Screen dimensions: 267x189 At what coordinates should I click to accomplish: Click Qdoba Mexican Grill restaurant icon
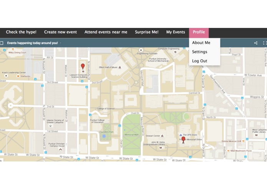coord(243,141)
